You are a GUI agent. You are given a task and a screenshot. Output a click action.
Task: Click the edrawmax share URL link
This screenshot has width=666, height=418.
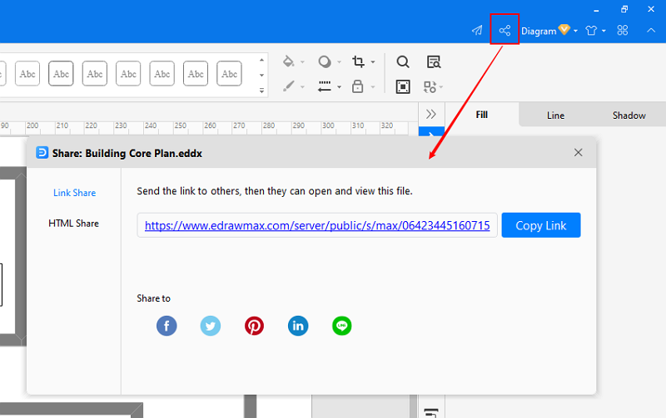317,225
